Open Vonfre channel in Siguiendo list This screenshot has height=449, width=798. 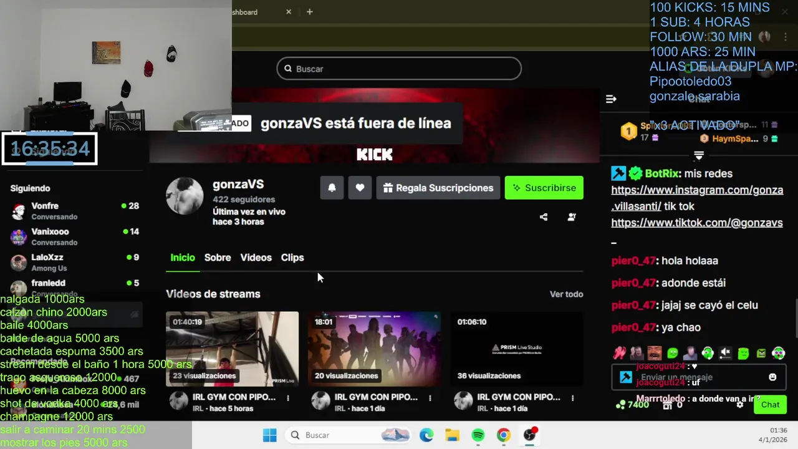coord(75,211)
